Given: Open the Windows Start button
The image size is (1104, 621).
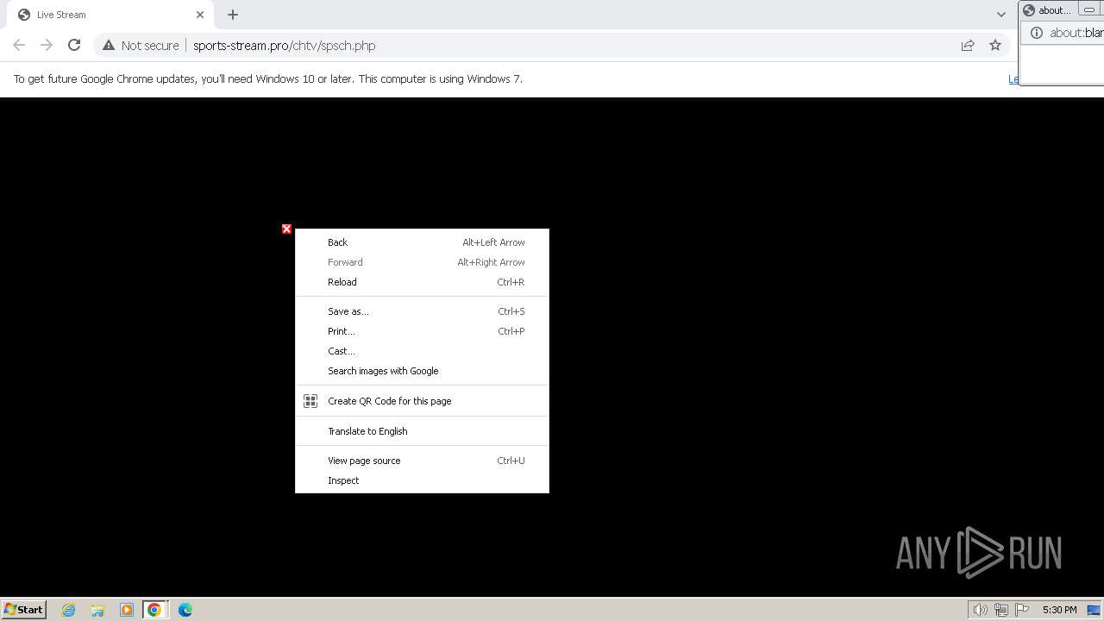Looking at the screenshot, I should tap(23, 609).
